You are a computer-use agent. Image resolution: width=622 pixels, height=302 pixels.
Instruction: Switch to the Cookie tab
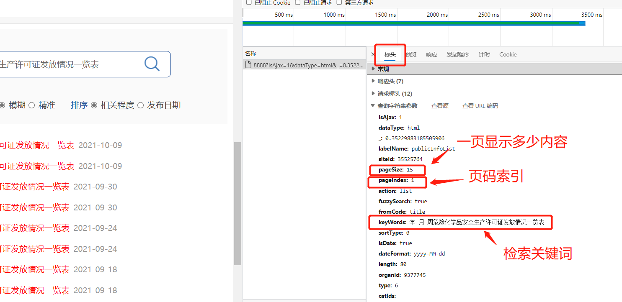(x=508, y=54)
